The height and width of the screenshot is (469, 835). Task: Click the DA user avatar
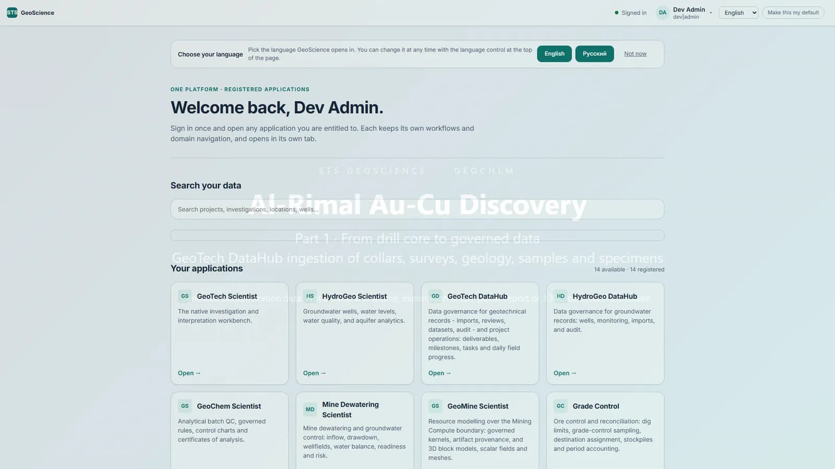(662, 13)
